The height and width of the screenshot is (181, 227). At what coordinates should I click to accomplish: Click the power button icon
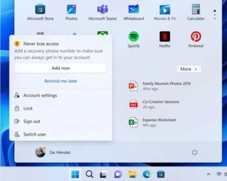tap(195, 152)
